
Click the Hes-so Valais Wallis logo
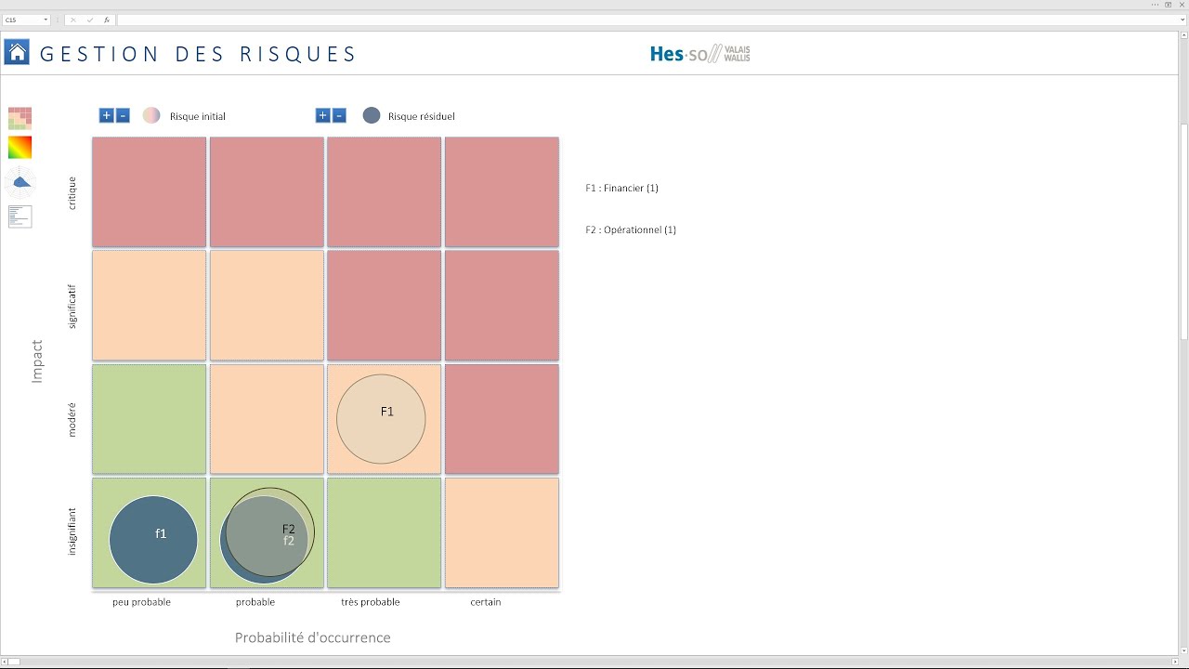[x=699, y=54]
